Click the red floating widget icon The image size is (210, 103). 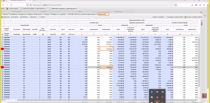pyautogui.click(x=204, y=96)
